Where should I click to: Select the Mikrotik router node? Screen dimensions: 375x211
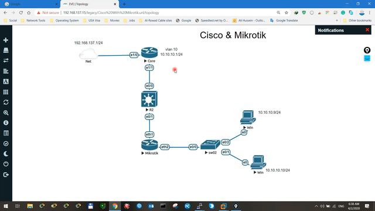point(149,145)
